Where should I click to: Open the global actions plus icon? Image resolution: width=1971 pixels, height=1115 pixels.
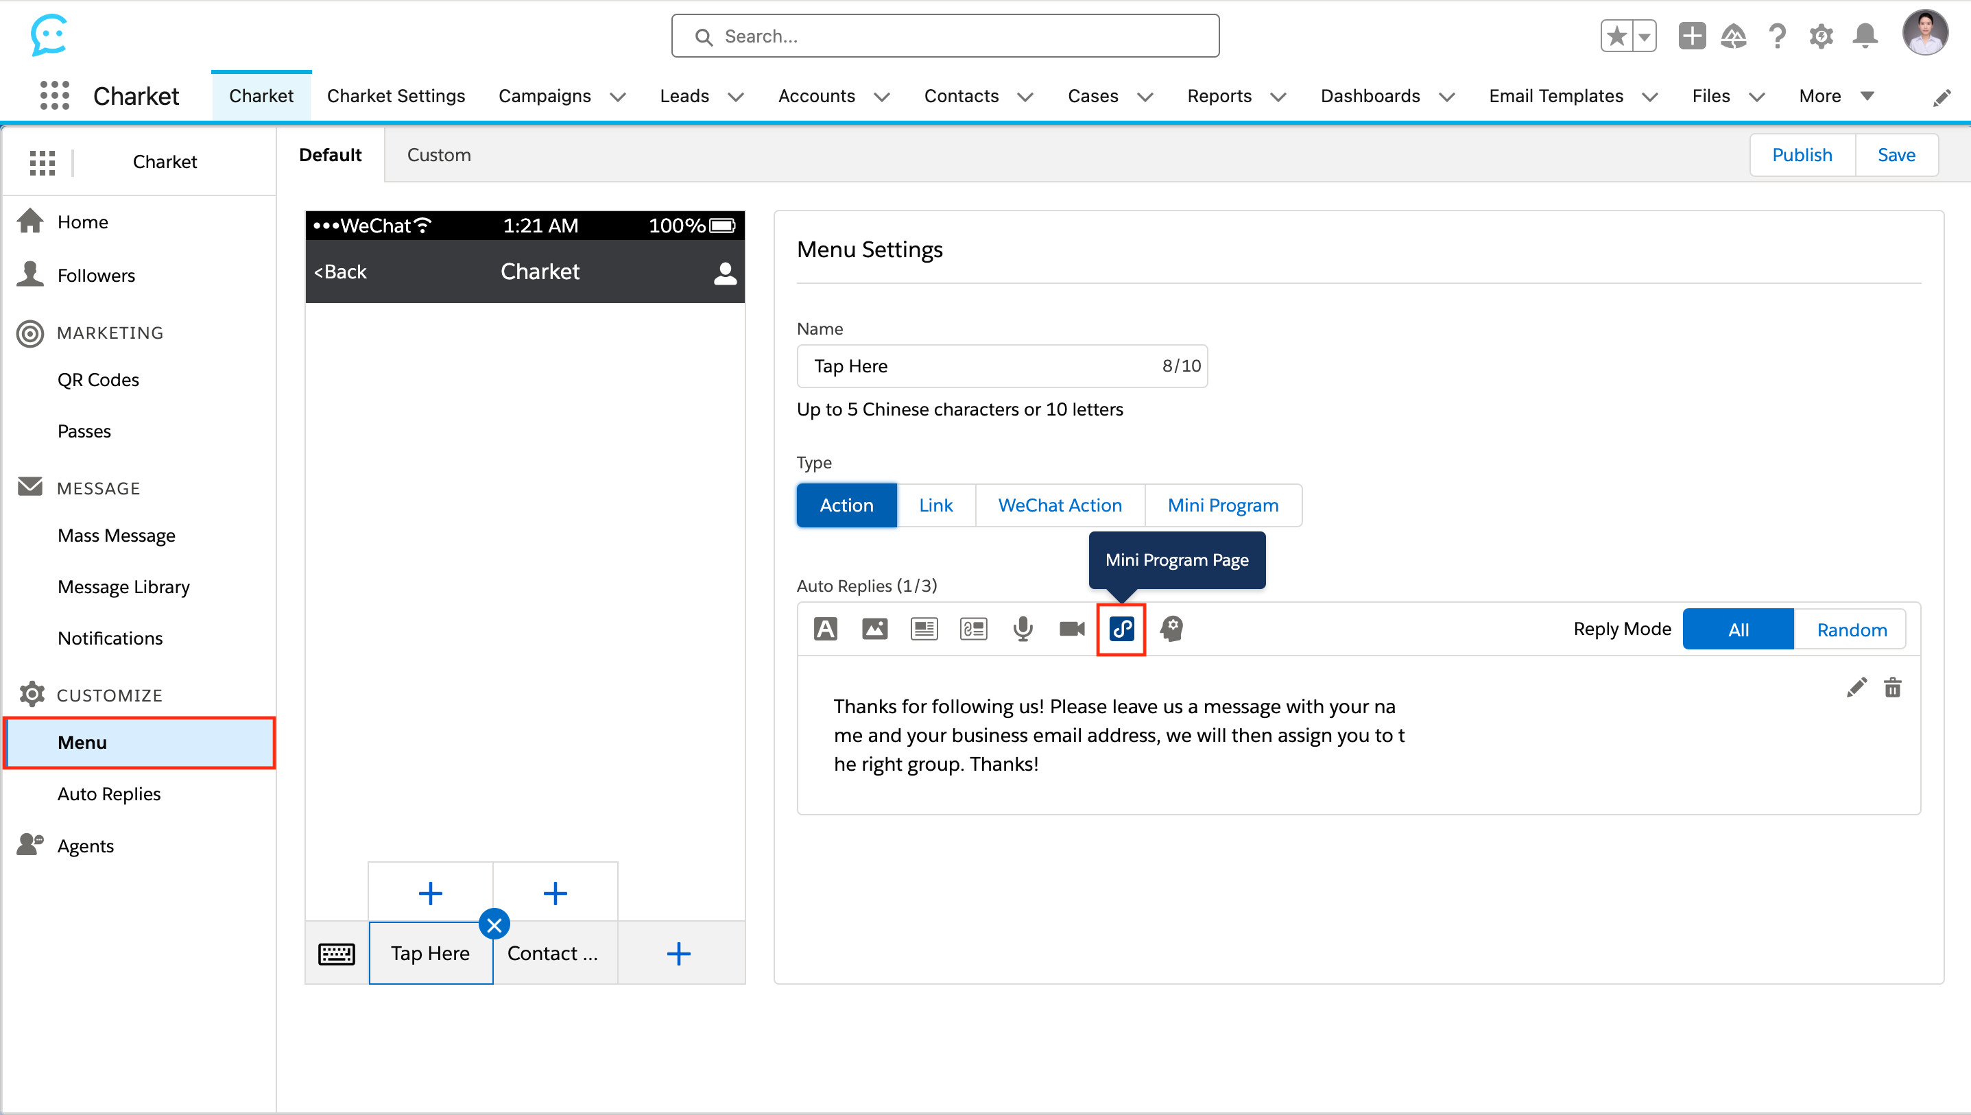(x=1691, y=36)
